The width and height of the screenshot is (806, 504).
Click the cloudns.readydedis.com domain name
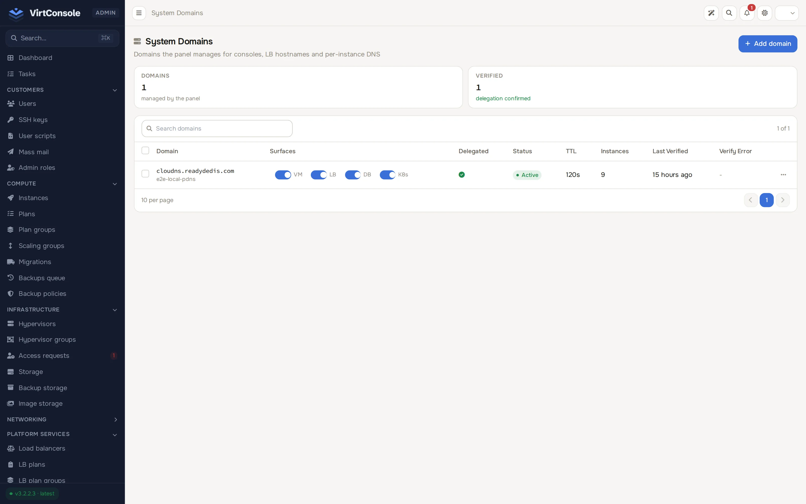(195, 171)
